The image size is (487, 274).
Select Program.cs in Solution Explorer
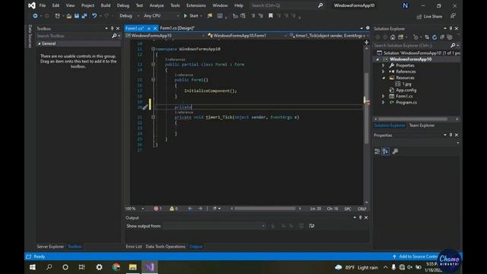click(x=406, y=103)
